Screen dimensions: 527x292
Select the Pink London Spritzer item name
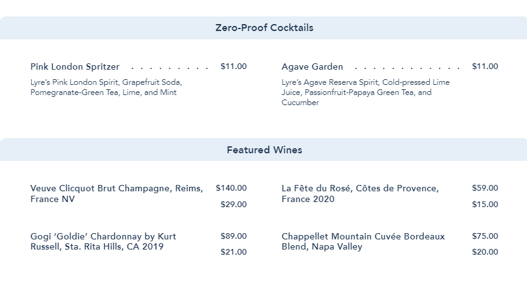pos(75,67)
